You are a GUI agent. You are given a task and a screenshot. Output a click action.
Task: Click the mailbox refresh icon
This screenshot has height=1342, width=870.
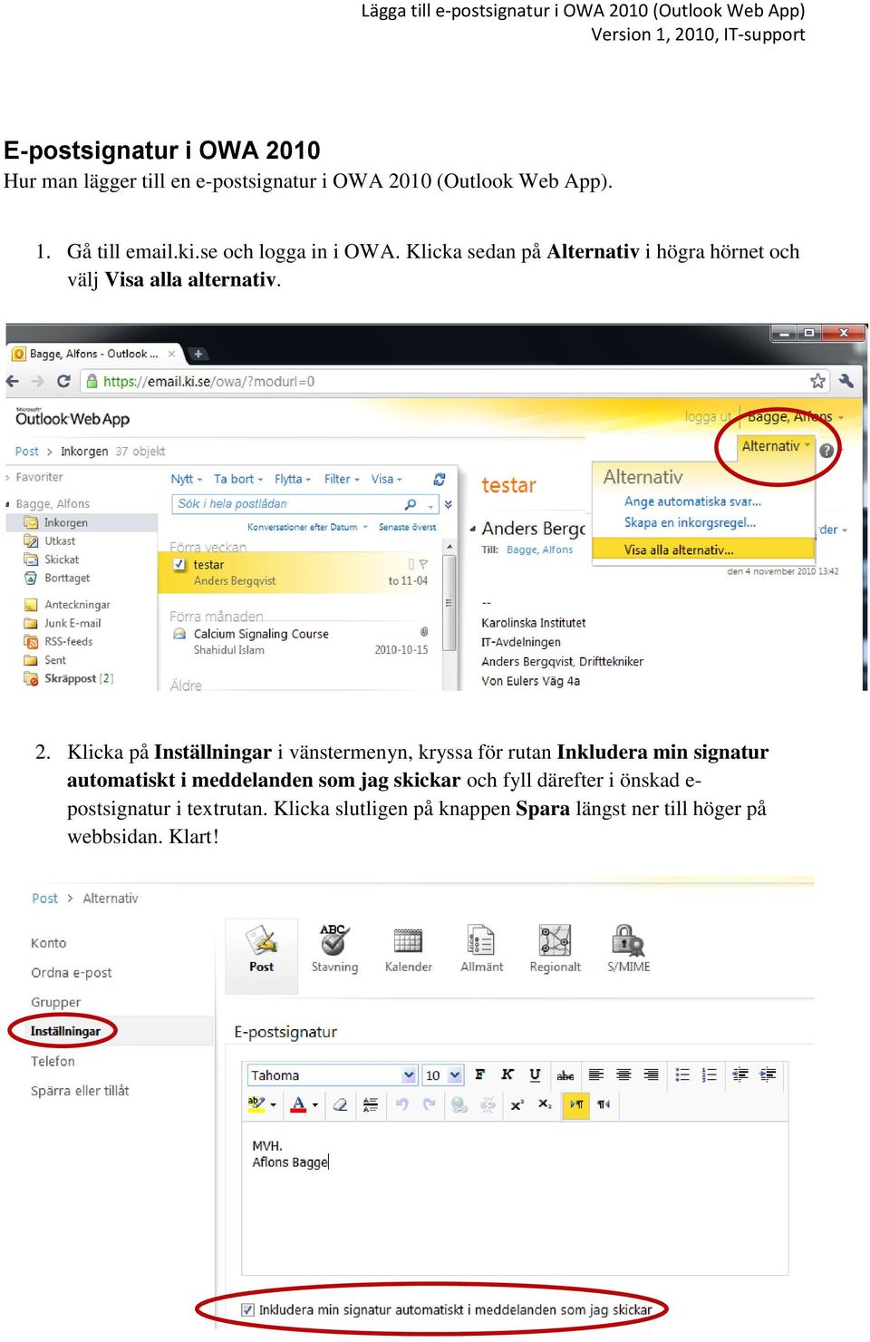pos(440,479)
